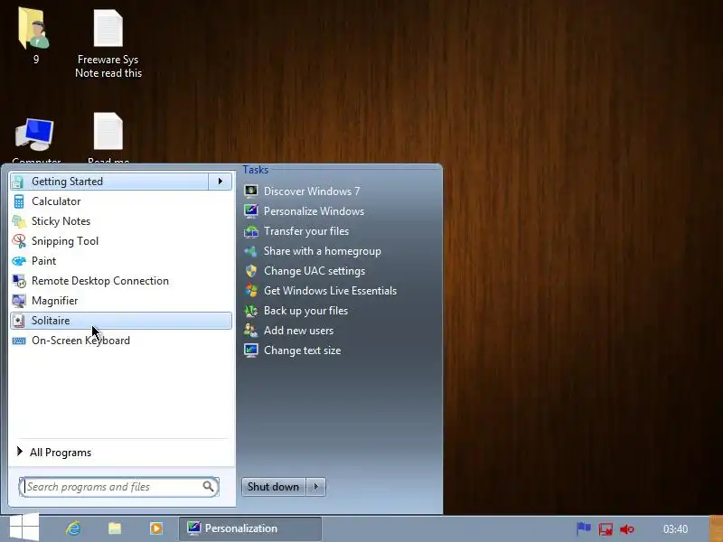
Task: Click the Add new users icon
Action: [251, 331]
